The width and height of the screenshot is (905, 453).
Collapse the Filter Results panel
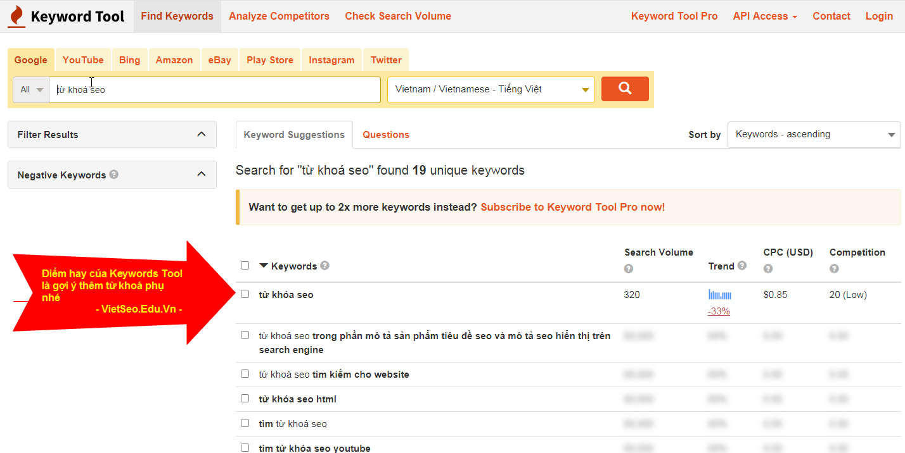click(x=201, y=134)
